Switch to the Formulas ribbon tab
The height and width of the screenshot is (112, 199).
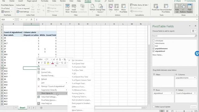44,1
